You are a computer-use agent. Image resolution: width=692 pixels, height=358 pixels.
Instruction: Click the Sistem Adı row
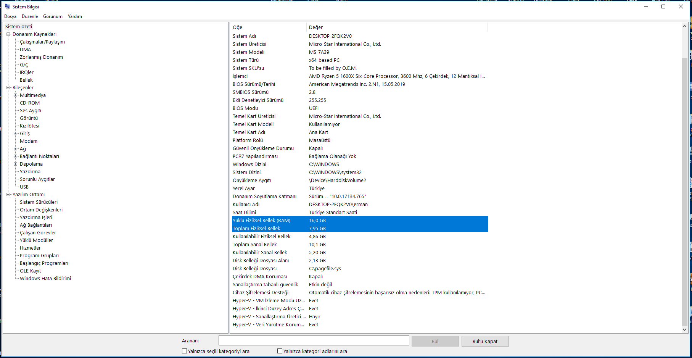[x=360, y=36]
